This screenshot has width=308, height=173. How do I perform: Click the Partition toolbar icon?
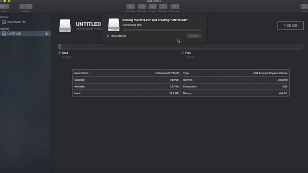[142, 6]
